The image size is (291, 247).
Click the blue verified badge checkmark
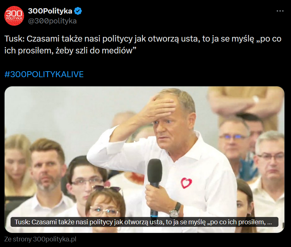[78, 11]
